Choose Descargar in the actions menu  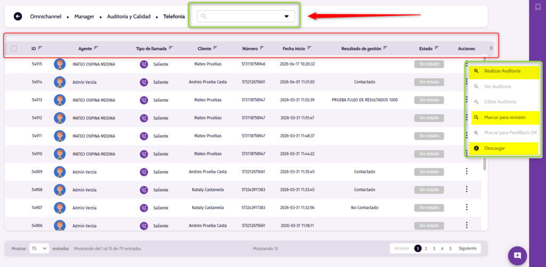494,148
